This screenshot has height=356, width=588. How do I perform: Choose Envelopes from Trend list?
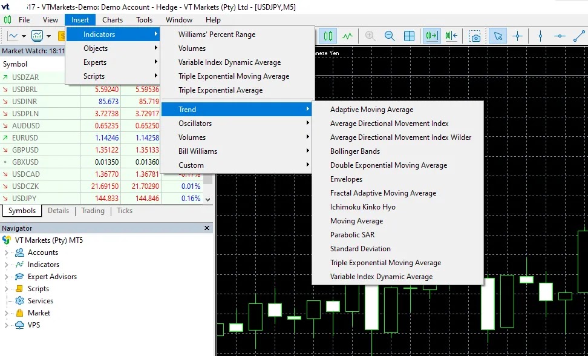pyautogui.click(x=397, y=179)
